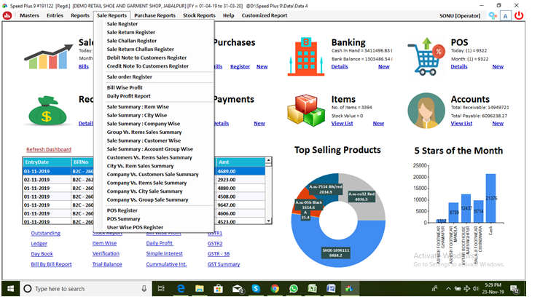Click the microphone icon in search box
This screenshot has width=548, height=305.
click(x=144, y=288)
